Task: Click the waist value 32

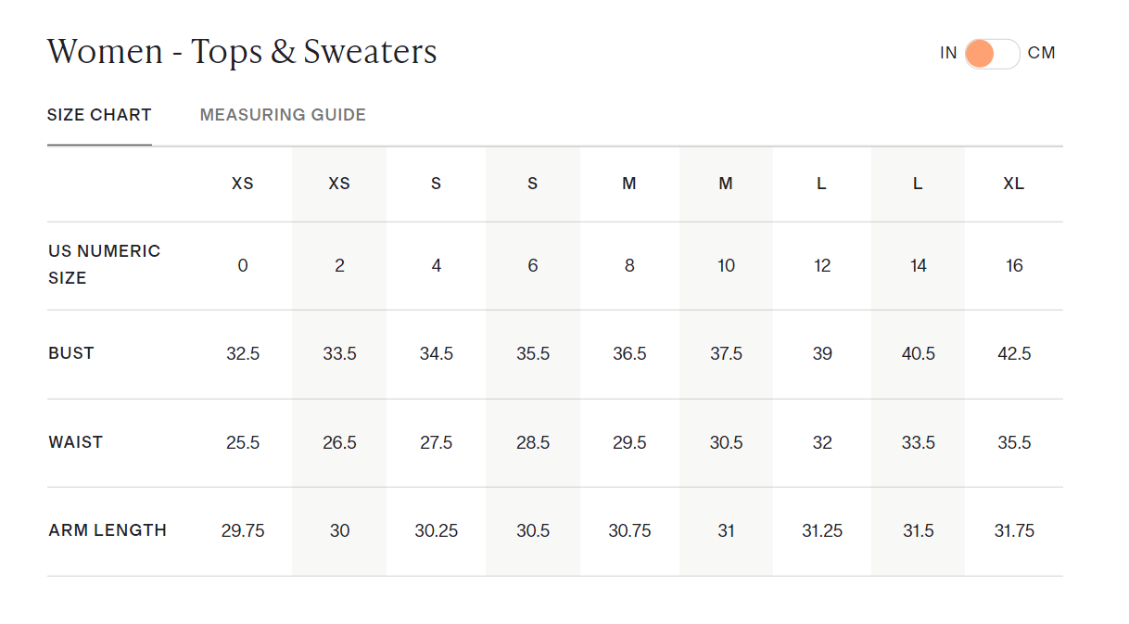Action: coord(822,443)
